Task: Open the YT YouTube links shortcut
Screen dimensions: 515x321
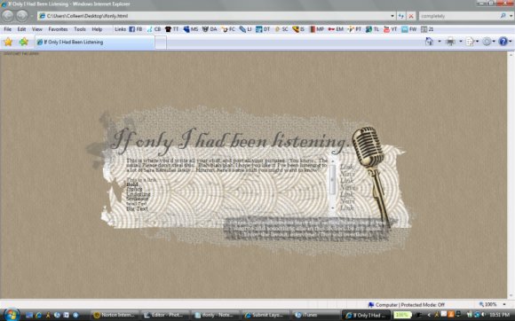Action: click(x=390, y=29)
